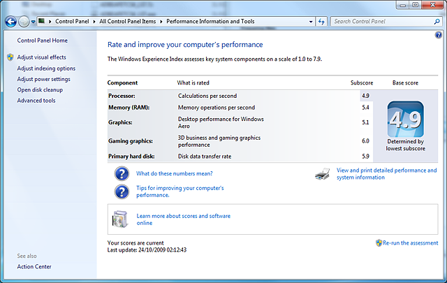Open Adjust power settings
The height and width of the screenshot is (283, 447).
tap(43, 79)
